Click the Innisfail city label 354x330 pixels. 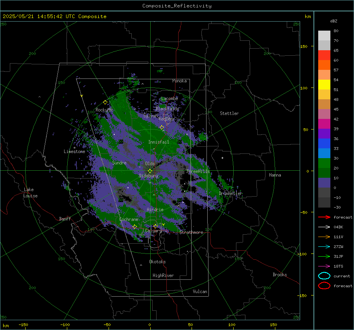(159, 142)
